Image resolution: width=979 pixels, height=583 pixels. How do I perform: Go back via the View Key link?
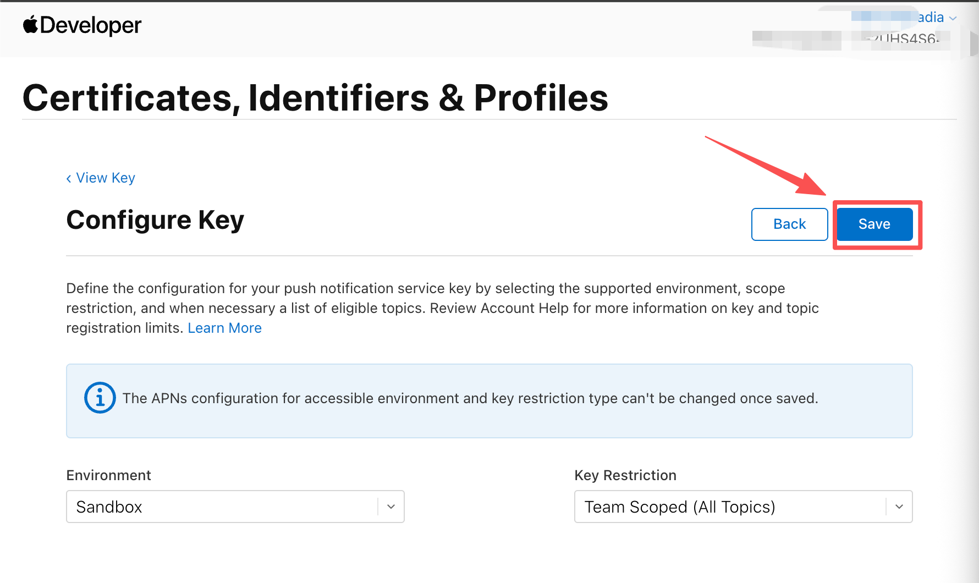(106, 178)
